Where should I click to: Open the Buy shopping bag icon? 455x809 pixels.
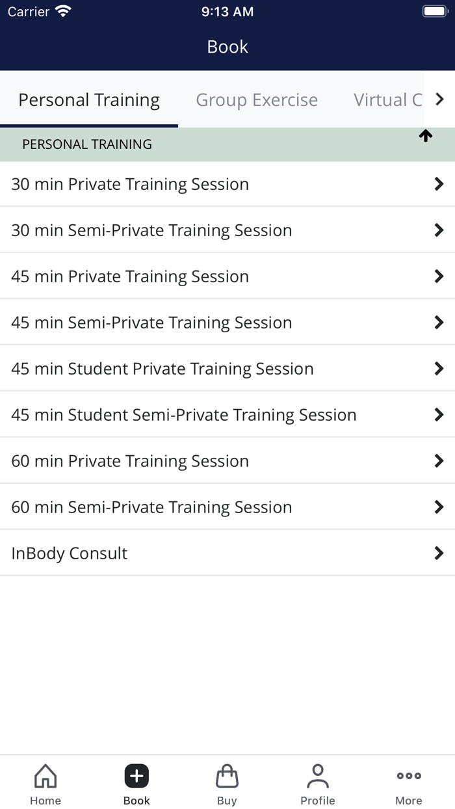pyautogui.click(x=227, y=776)
